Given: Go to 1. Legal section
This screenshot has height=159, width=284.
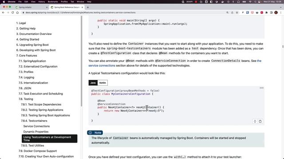Looking at the screenshot, I should [x=21, y=23].
